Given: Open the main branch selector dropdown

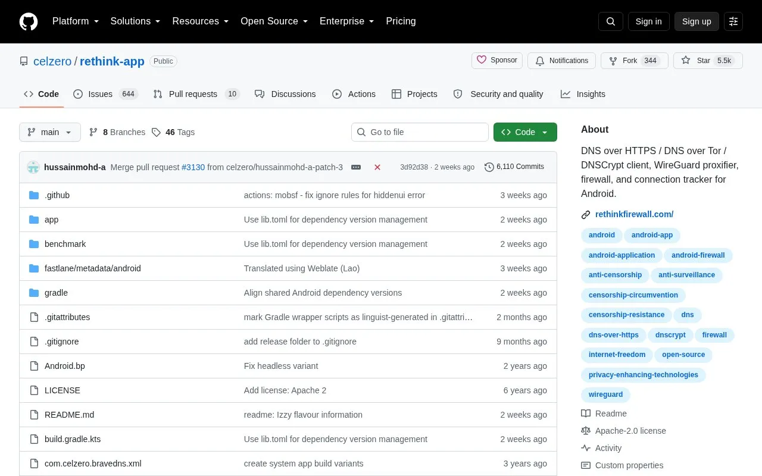Looking at the screenshot, I should click(50, 132).
